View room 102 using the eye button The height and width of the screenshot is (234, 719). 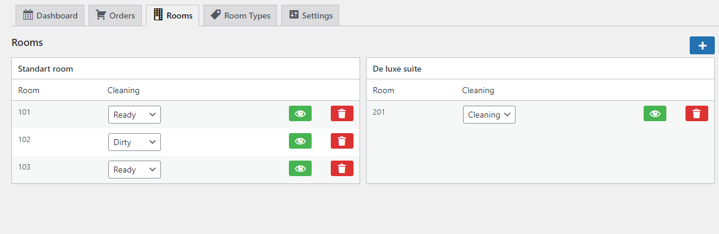300,141
